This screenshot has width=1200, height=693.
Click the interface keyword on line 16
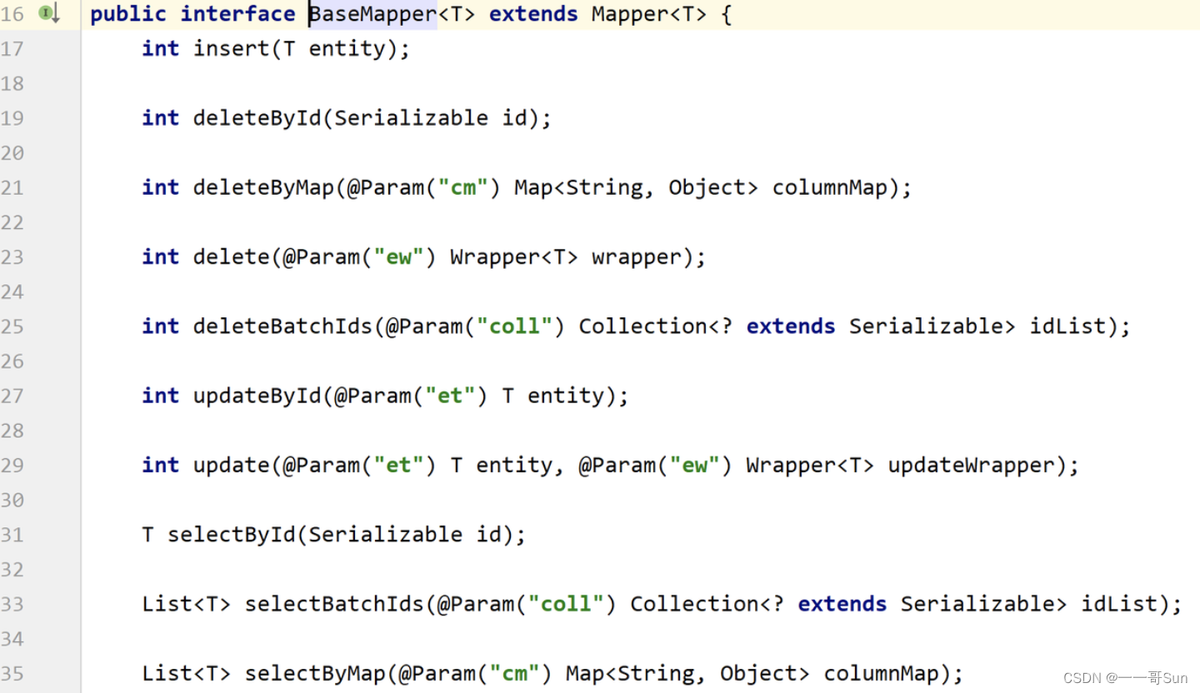pyautogui.click(x=238, y=14)
